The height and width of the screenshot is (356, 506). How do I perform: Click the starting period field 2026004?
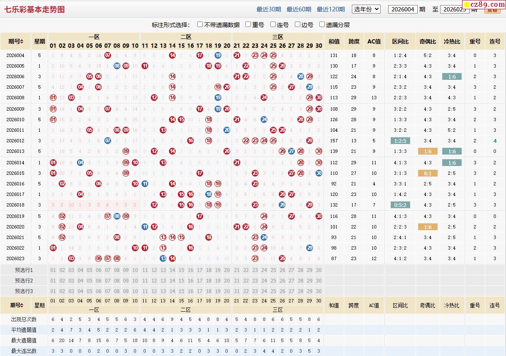[403, 9]
